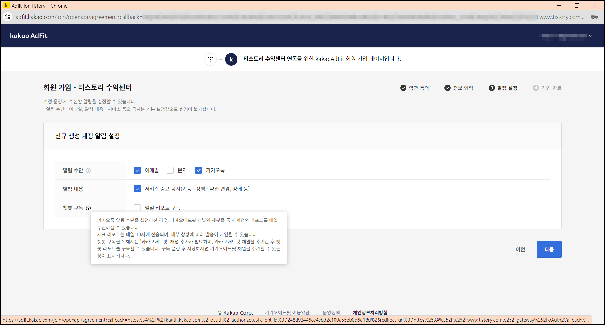Click the 카카오톡 label text
The image size is (605, 325).
(x=215, y=170)
